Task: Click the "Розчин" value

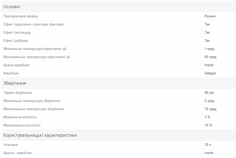Action: coord(210,16)
